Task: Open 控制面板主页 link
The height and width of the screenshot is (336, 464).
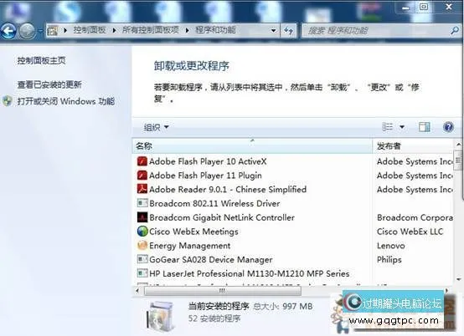Action: (41, 60)
